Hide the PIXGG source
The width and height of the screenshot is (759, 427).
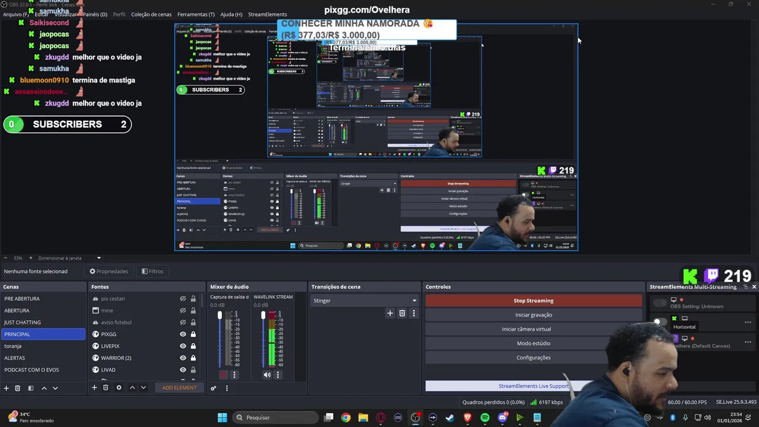click(183, 334)
